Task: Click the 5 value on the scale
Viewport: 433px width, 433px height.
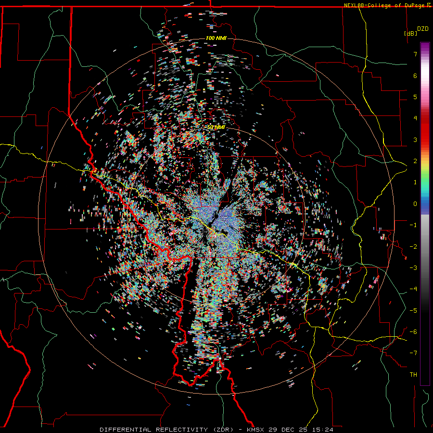Action: coord(415,97)
